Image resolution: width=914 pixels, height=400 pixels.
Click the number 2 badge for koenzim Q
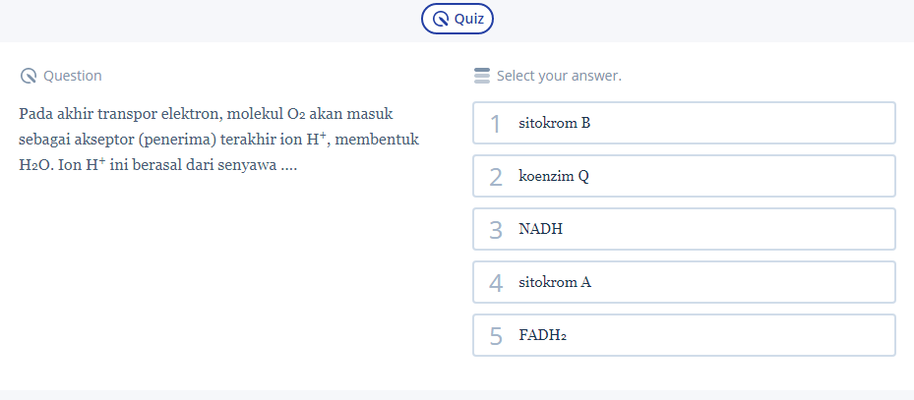(x=496, y=177)
